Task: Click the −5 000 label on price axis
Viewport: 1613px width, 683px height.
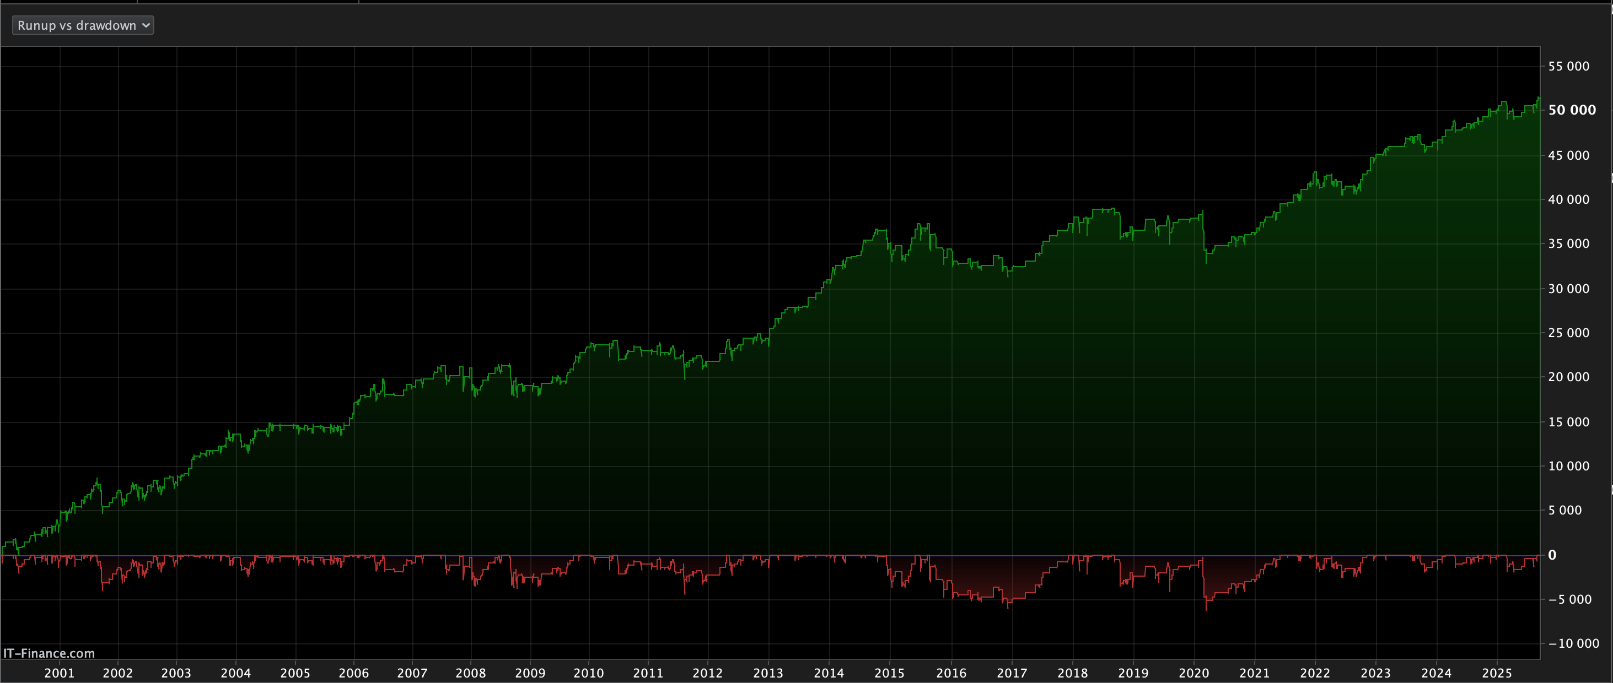Action: point(1570,599)
